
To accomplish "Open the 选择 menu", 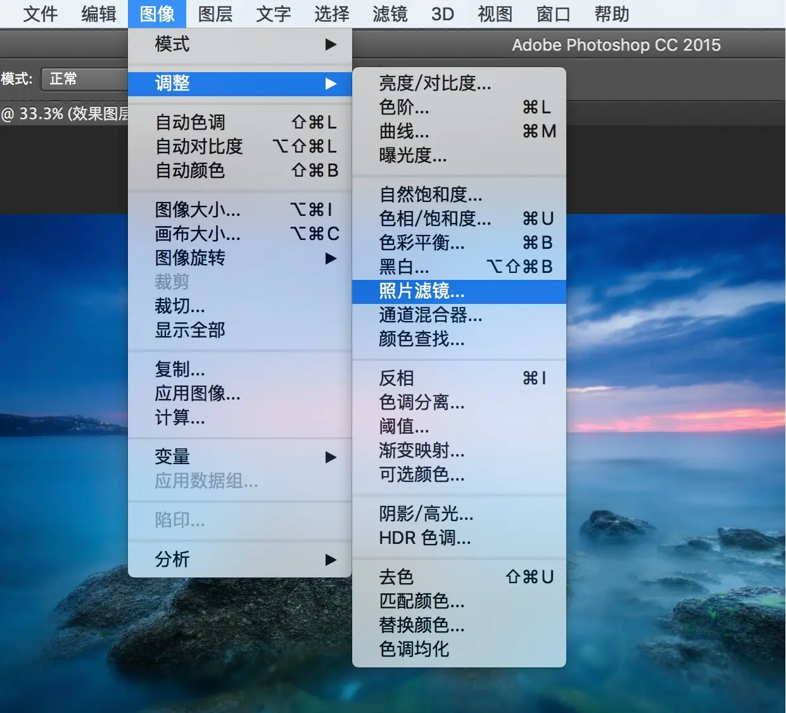I will pos(332,14).
